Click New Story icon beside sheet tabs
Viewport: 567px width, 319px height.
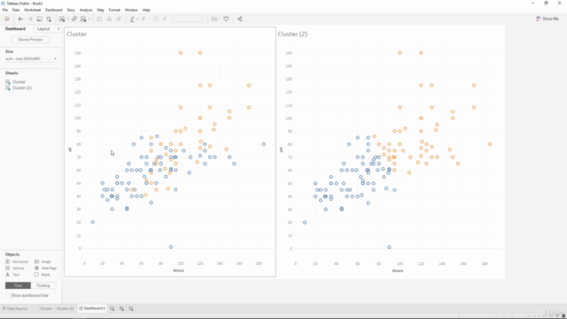tap(131, 308)
